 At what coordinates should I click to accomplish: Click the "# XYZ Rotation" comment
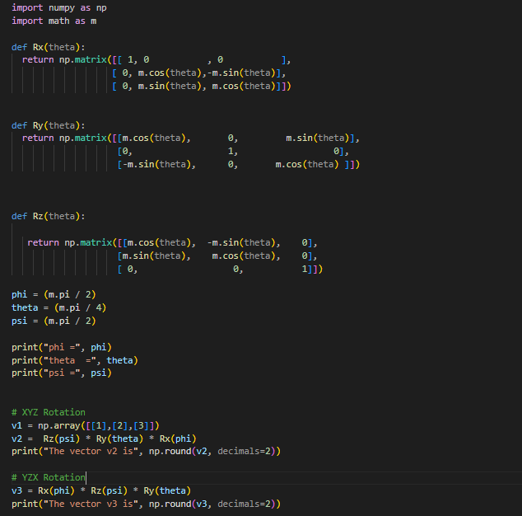[49, 412]
